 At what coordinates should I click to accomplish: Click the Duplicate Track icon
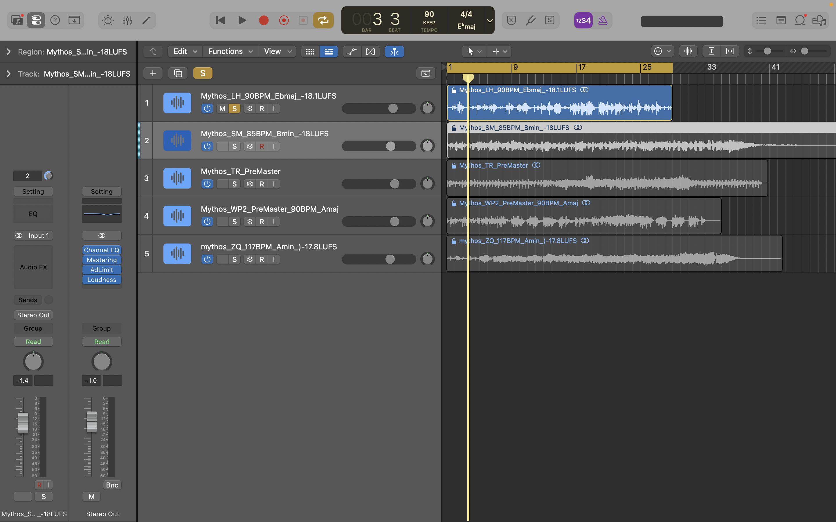pyautogui.click(x=178, y=73)
